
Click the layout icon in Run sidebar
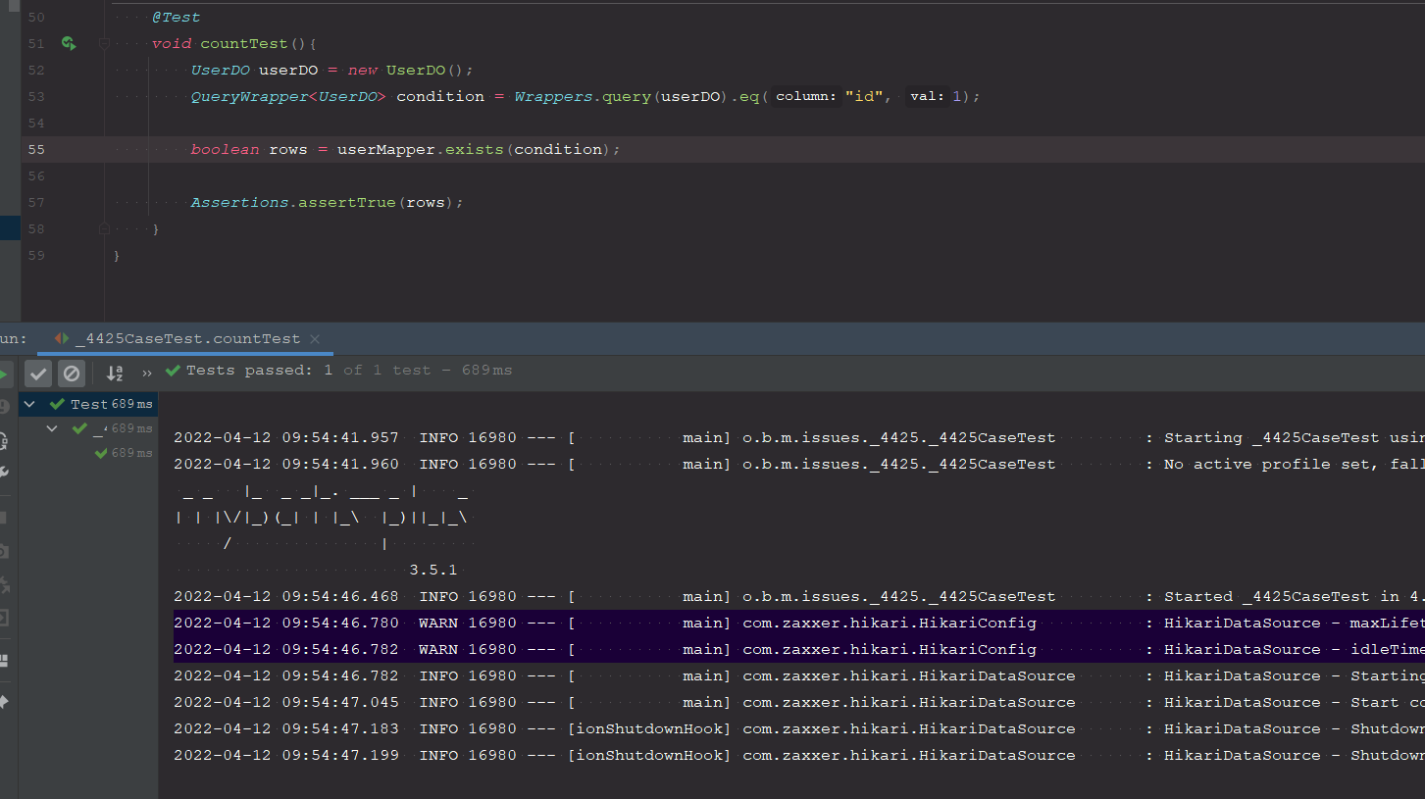[x=4, y=660]
